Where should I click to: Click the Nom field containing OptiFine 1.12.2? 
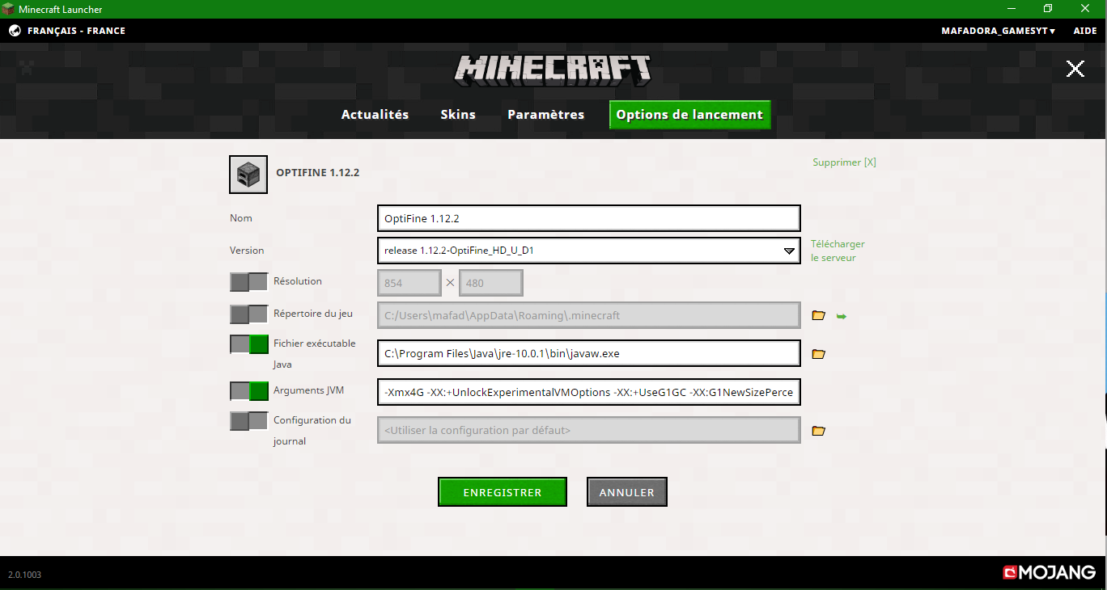click(589, 218)
